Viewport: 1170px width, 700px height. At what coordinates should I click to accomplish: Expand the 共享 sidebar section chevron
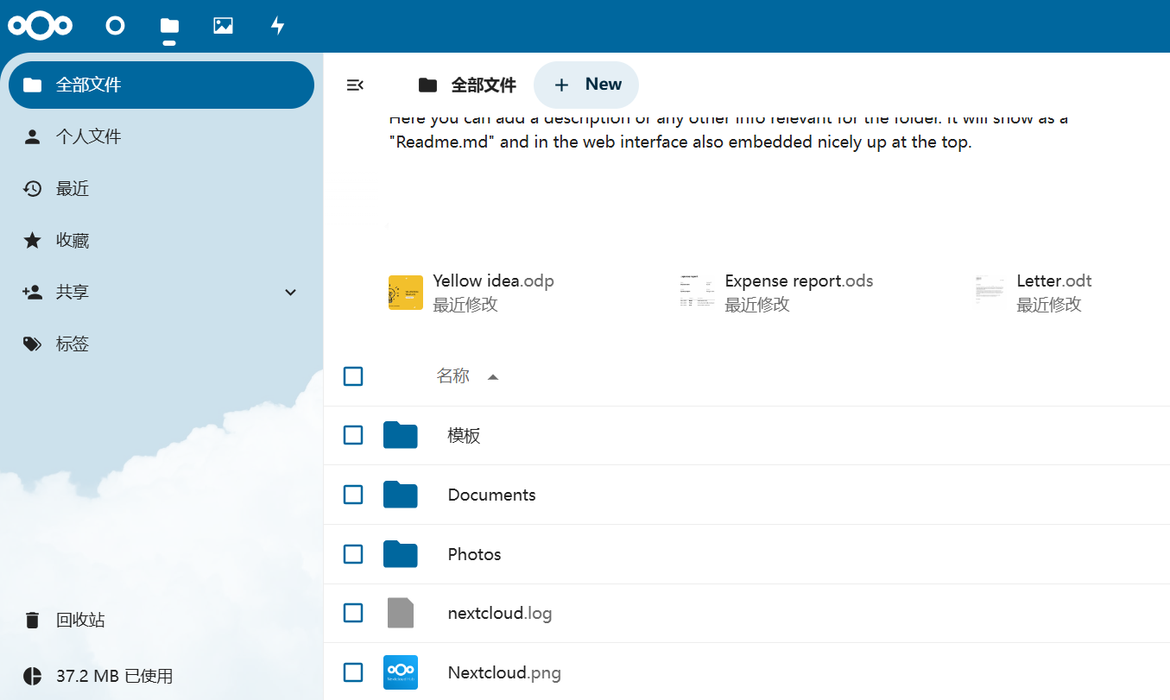291,293
